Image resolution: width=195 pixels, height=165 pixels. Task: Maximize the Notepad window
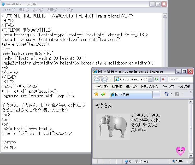[x=158, y=4]
